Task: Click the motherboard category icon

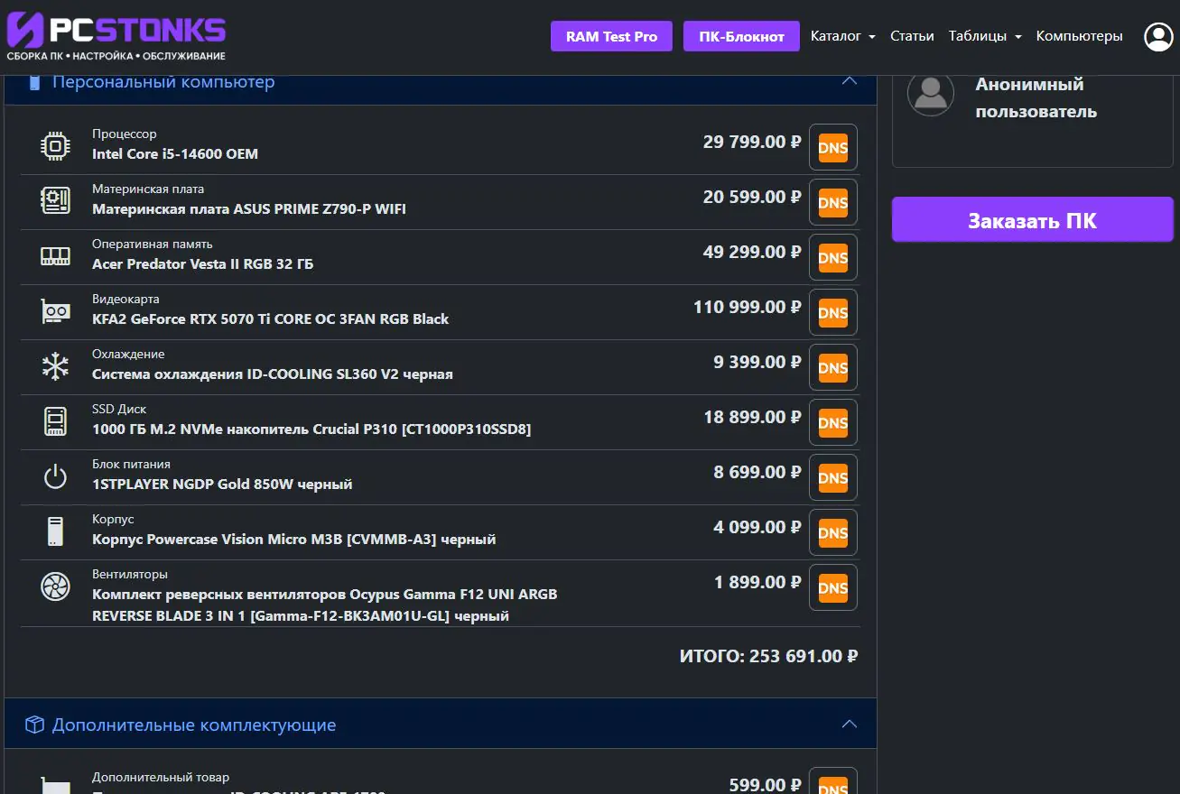Action: (56, 200)
